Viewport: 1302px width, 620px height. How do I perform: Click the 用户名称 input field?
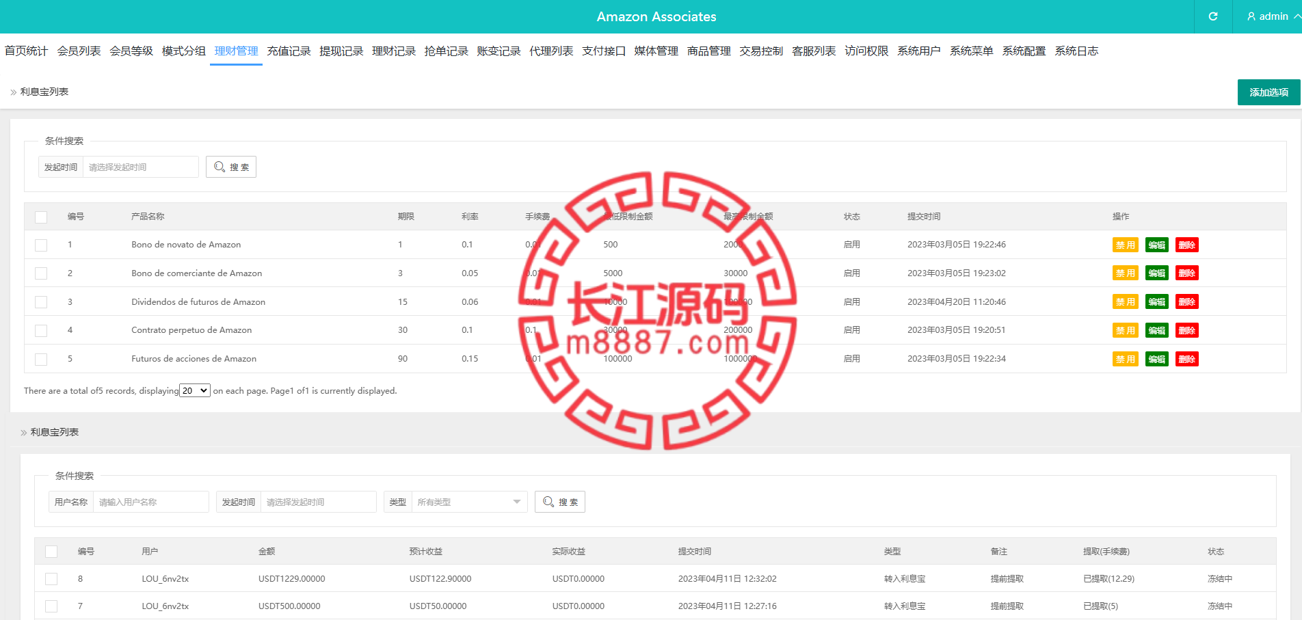coord(151,502)
